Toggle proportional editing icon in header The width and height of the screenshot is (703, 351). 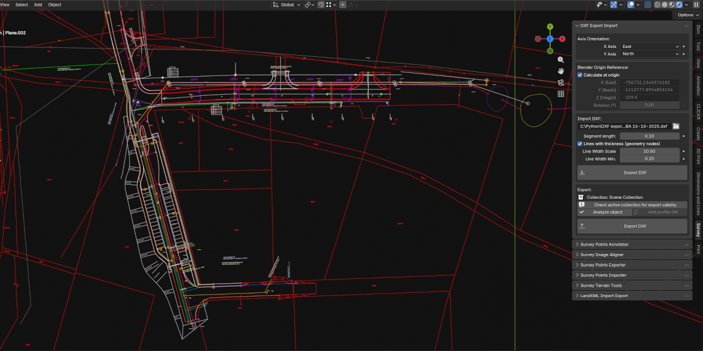tap(343, 5)
